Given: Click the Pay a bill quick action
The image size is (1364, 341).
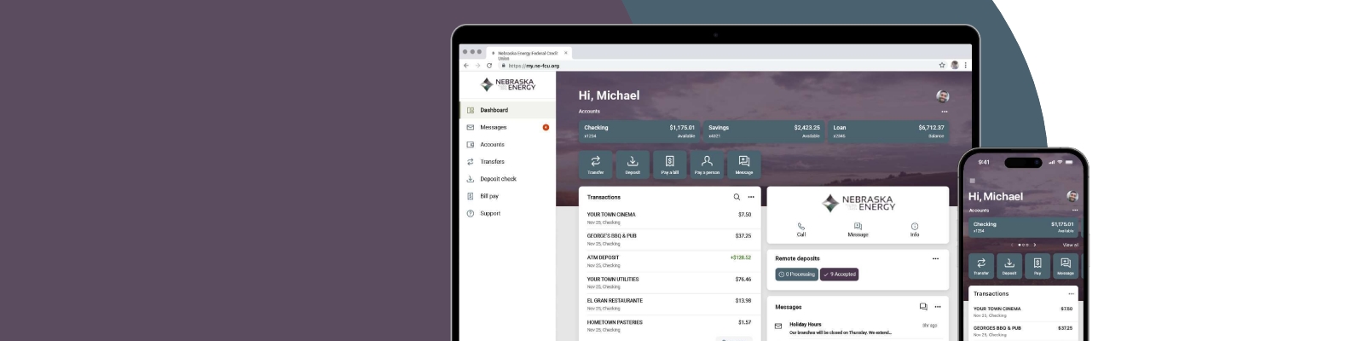Looking at the screenshot, I should (670, 165).
